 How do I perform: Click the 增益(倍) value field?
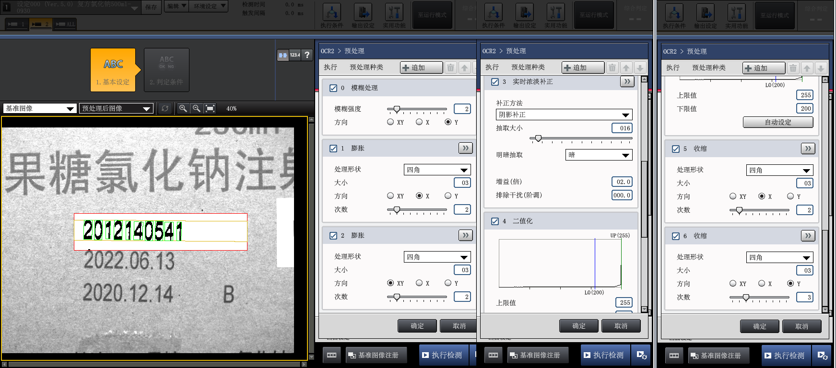click(x=622, y=182)
